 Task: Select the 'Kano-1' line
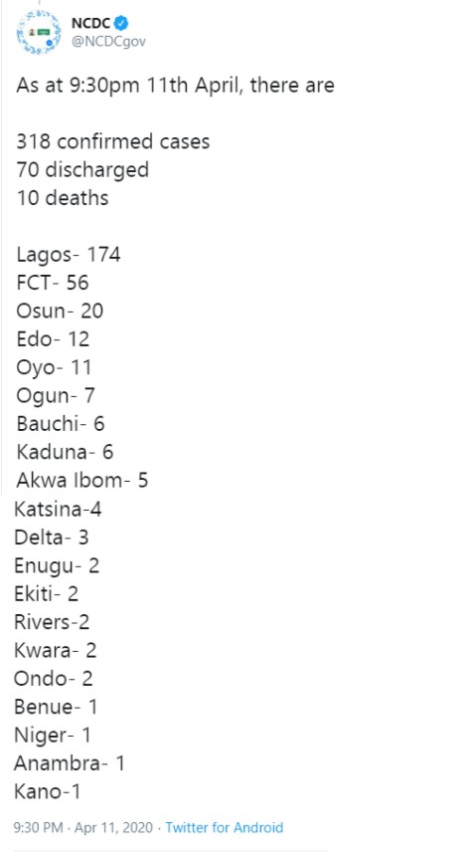click(x=47, y=791)
